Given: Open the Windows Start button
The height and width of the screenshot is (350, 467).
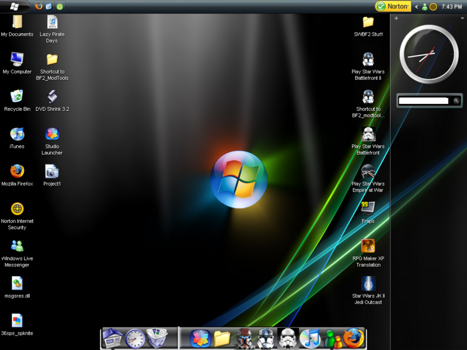Looking at the screenshot, I should tap(14, 6).
